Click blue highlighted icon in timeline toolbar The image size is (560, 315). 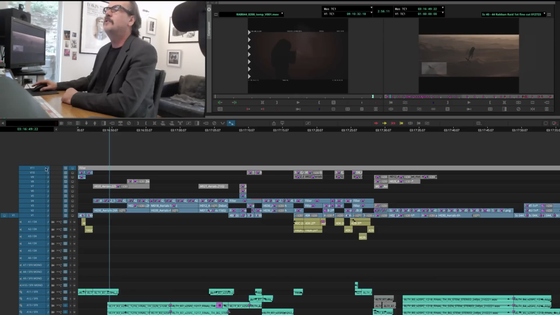click(x=231, y=123)
